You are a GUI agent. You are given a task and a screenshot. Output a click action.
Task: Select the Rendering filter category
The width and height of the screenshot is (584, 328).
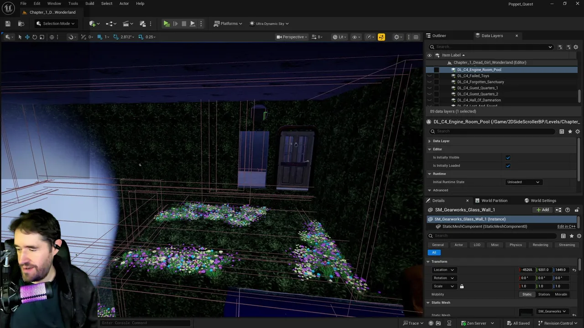click(540, 245)
